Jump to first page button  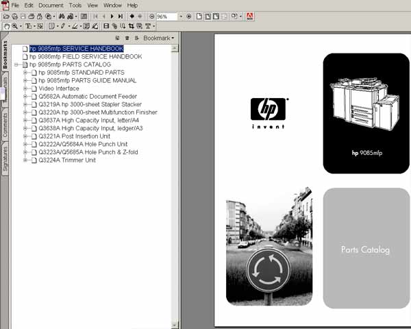point(96,16)
